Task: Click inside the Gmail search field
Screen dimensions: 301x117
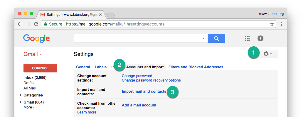Action: pos(137,38)
